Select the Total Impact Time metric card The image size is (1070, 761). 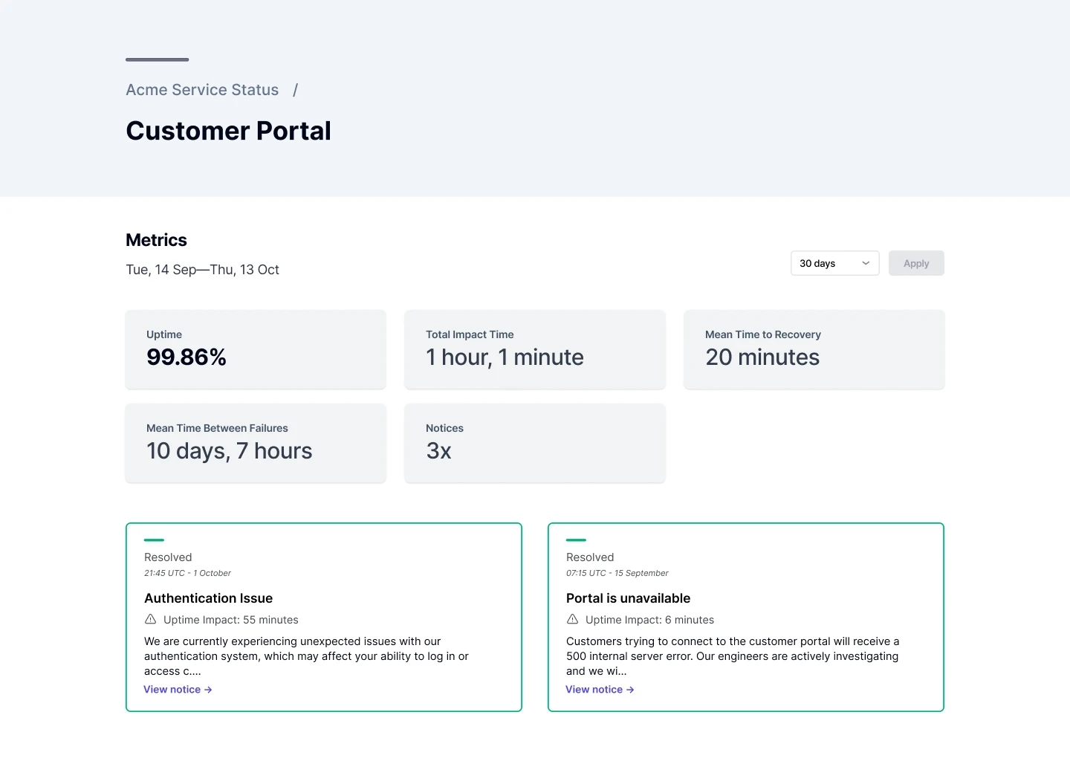534,349
